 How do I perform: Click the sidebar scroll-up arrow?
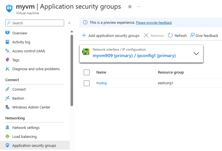pos(72,31)
